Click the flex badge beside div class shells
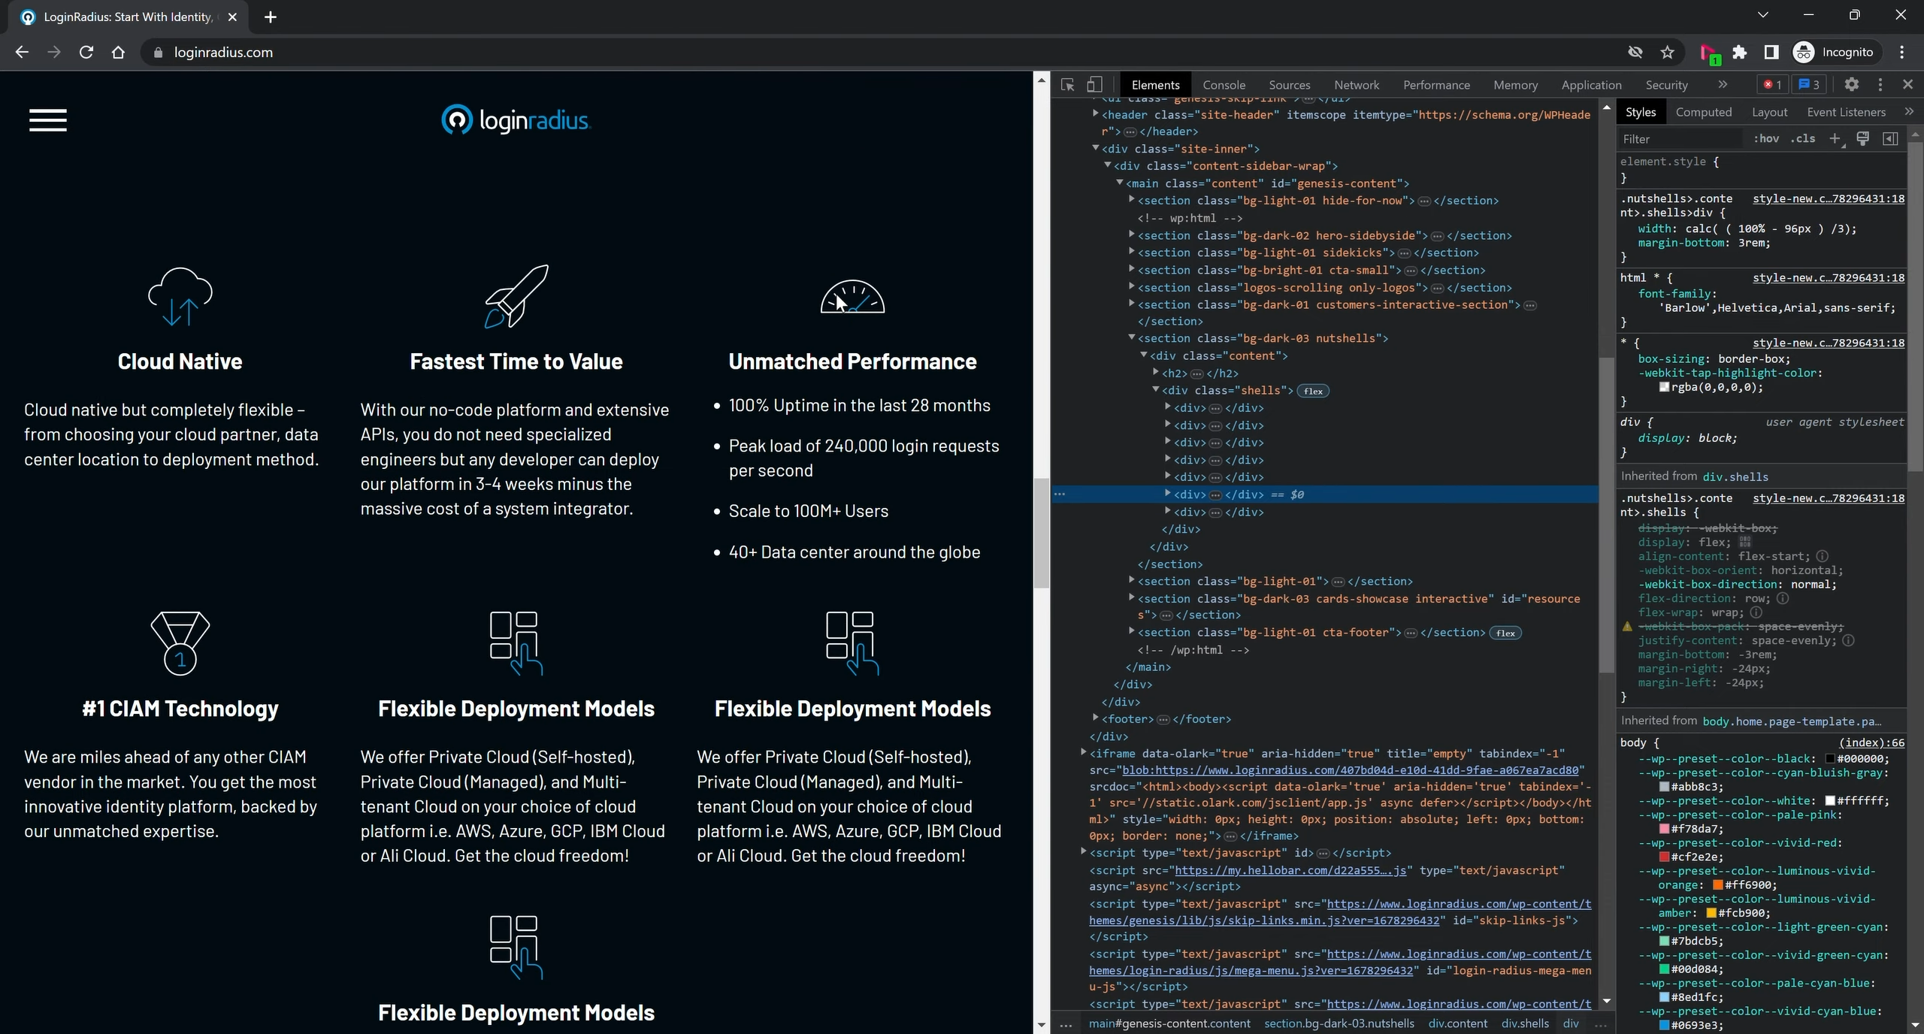Image resolution: width=1924 pixels, height=1034 pixels. point(1313,391)
